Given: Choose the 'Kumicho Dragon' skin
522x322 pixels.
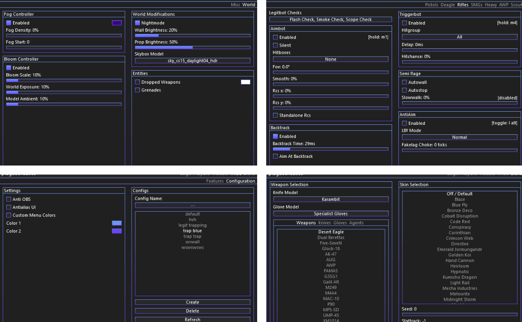Looking at the screenshot, I should click(460, 277).
